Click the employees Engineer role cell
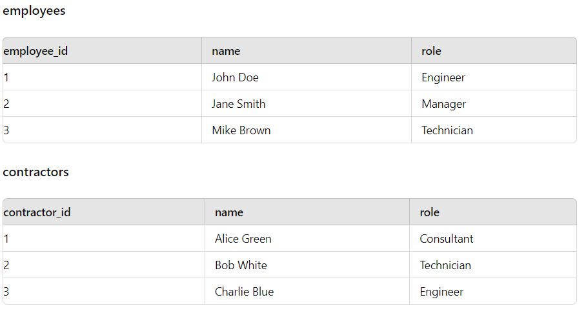Viewport: 586px width, 315px height. tap(494, 77)
